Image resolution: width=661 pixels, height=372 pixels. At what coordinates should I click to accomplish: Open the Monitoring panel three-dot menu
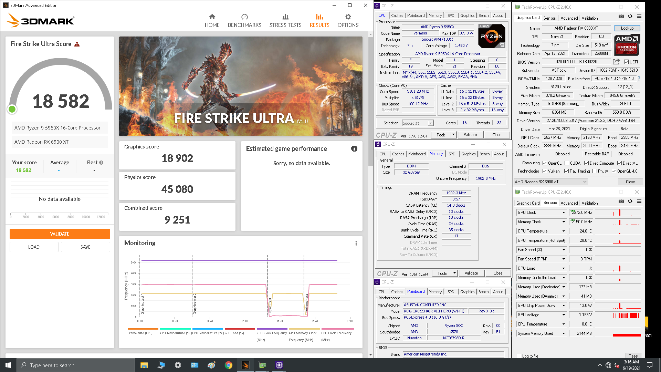(356, 243)
